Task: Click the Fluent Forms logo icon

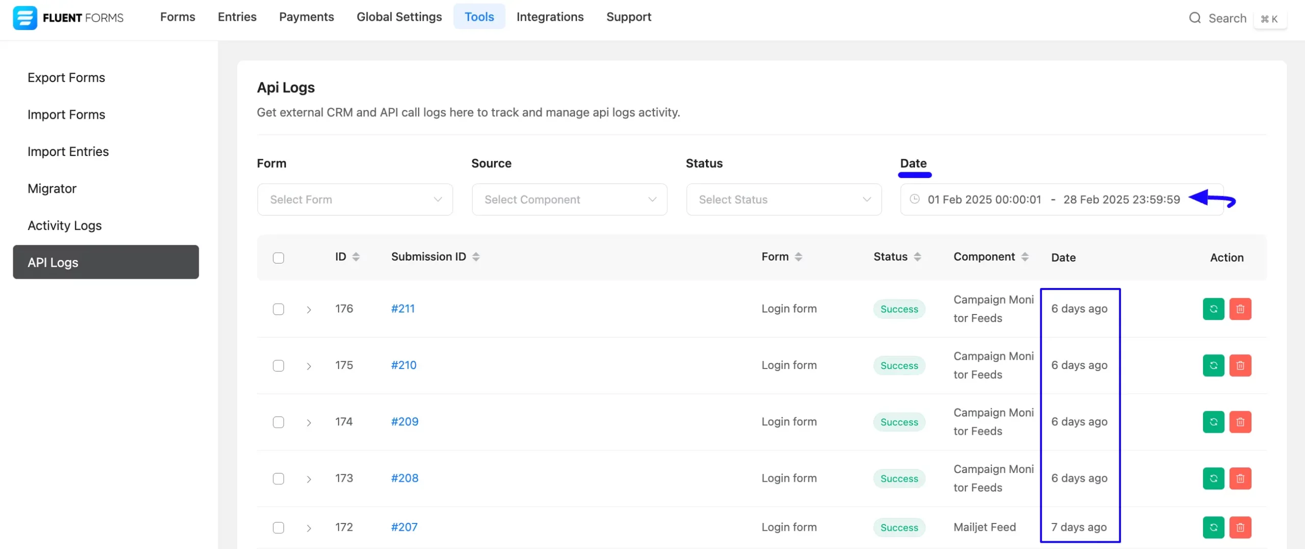Action: pyautogui.click(x=24, y=17)
